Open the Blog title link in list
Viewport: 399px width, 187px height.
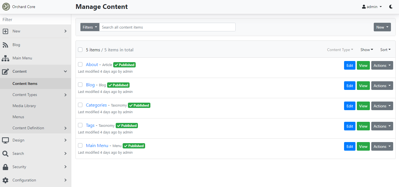click(x=90, y=85)
